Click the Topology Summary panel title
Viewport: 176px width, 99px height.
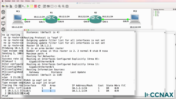point(159,9)
